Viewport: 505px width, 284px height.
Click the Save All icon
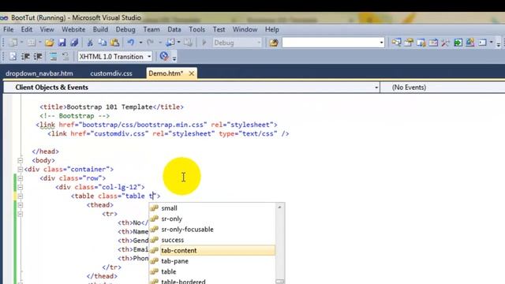74,43
